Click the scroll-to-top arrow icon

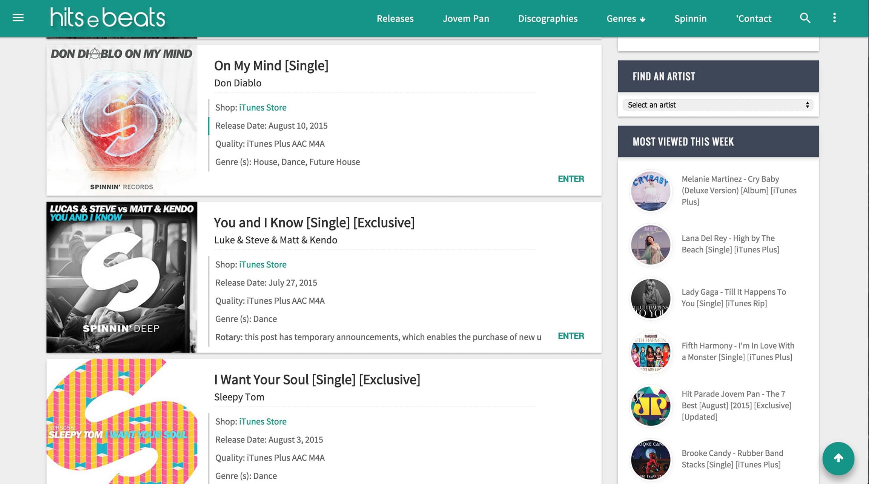[x=837, y=458]
